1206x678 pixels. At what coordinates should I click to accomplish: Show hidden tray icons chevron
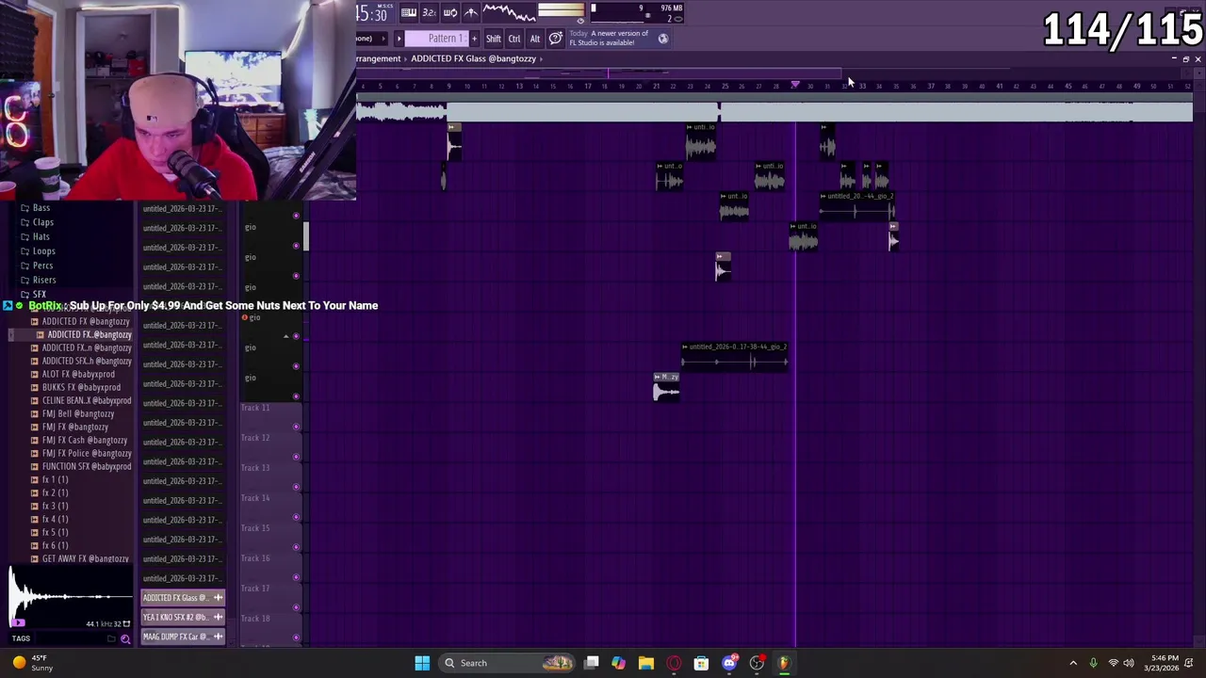tap(1073, 663)
